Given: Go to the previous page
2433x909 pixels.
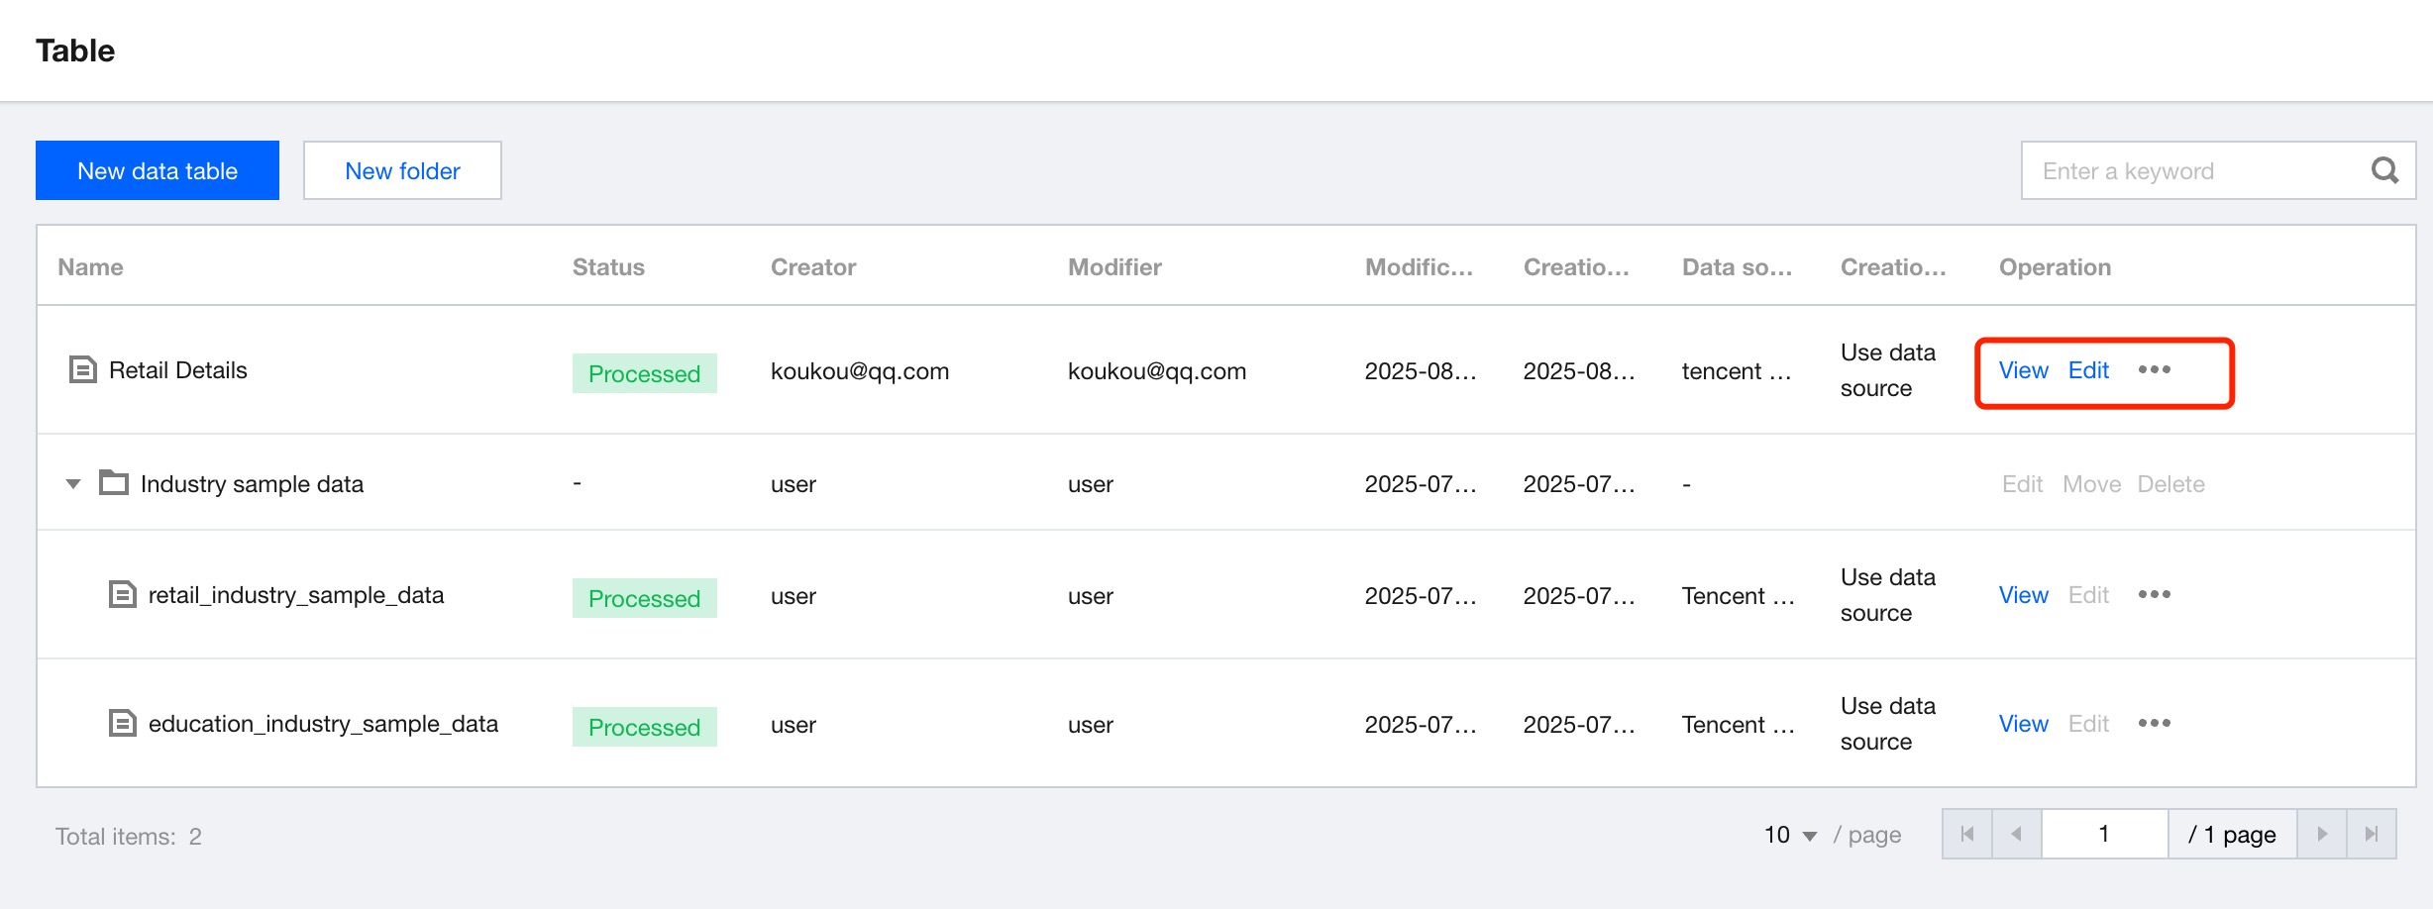Looking at the screenshot, I should coord(2016,835).
